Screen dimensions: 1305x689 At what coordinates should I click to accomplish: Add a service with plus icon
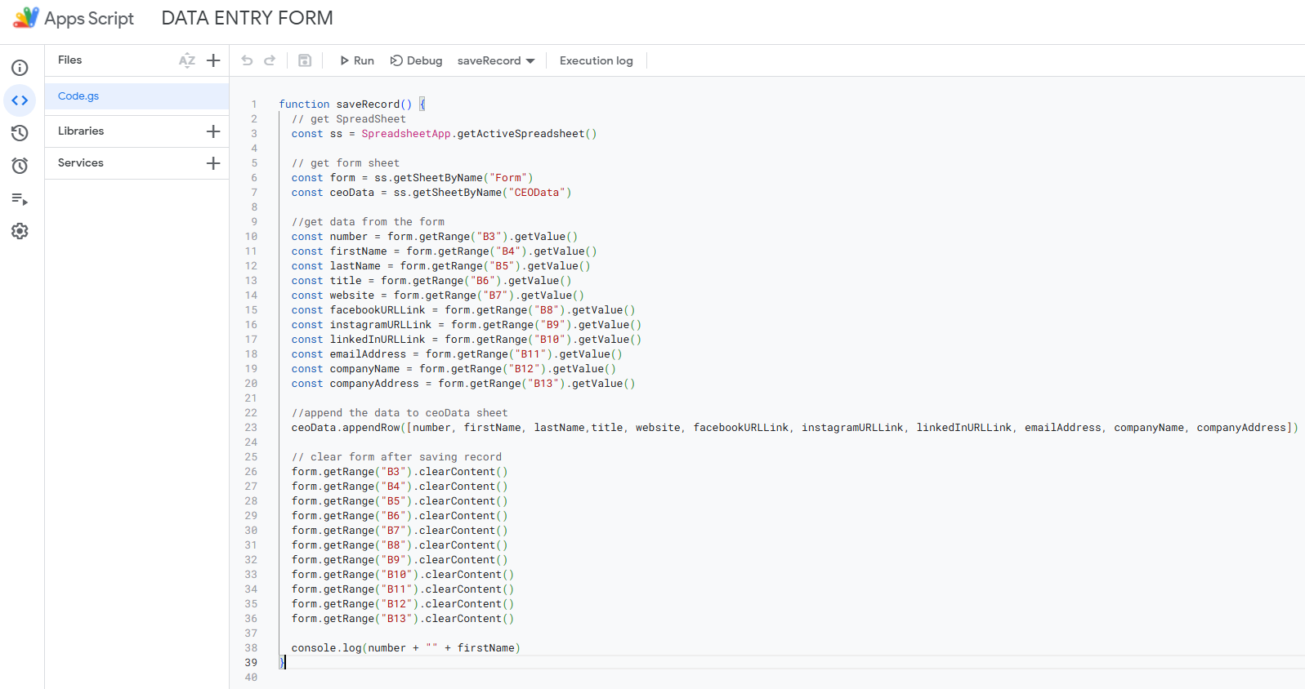213,163
